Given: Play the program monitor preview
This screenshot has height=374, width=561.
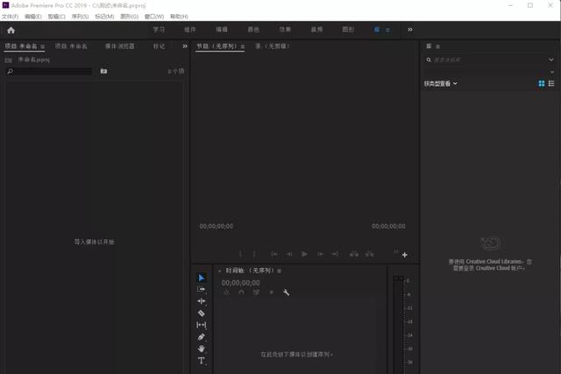Looking at the screenshot, I should 304,254.
